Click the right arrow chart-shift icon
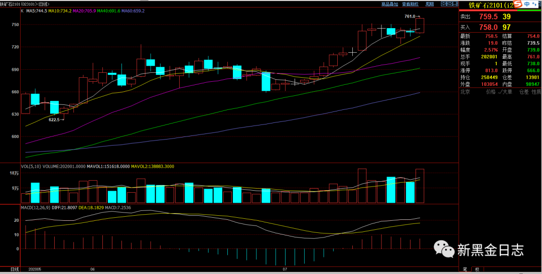Viewport: 542px width, 274px height. pos(449,4)
